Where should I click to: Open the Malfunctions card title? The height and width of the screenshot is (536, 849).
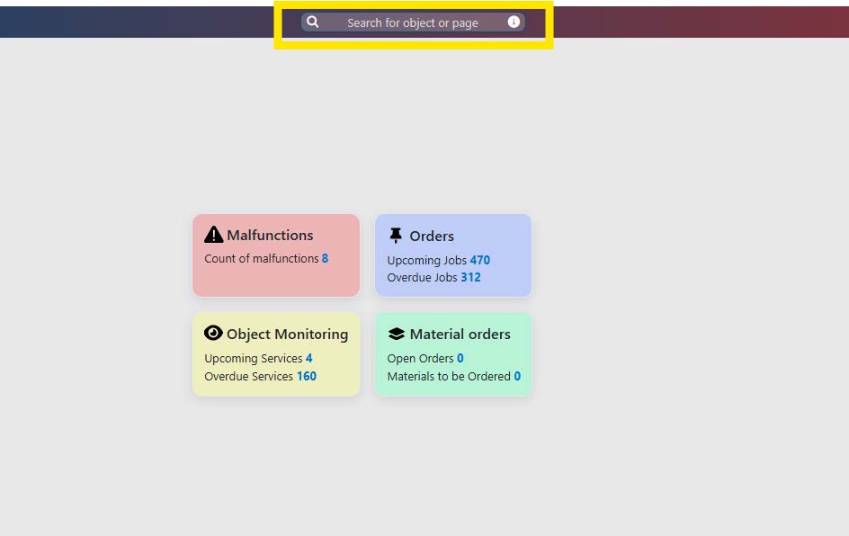[270, 236]
